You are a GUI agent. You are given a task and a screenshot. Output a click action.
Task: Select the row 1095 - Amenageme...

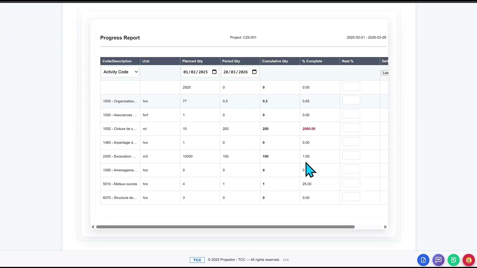[x=244, y=170]
